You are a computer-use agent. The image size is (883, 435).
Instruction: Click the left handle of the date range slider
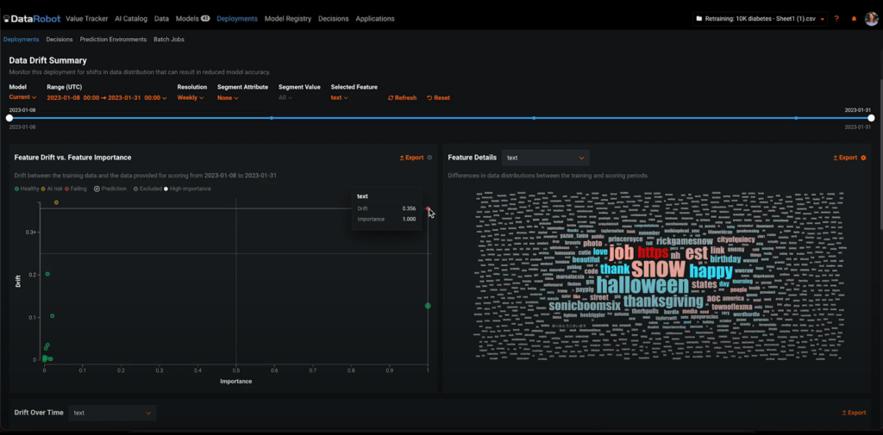pos(9,118)
